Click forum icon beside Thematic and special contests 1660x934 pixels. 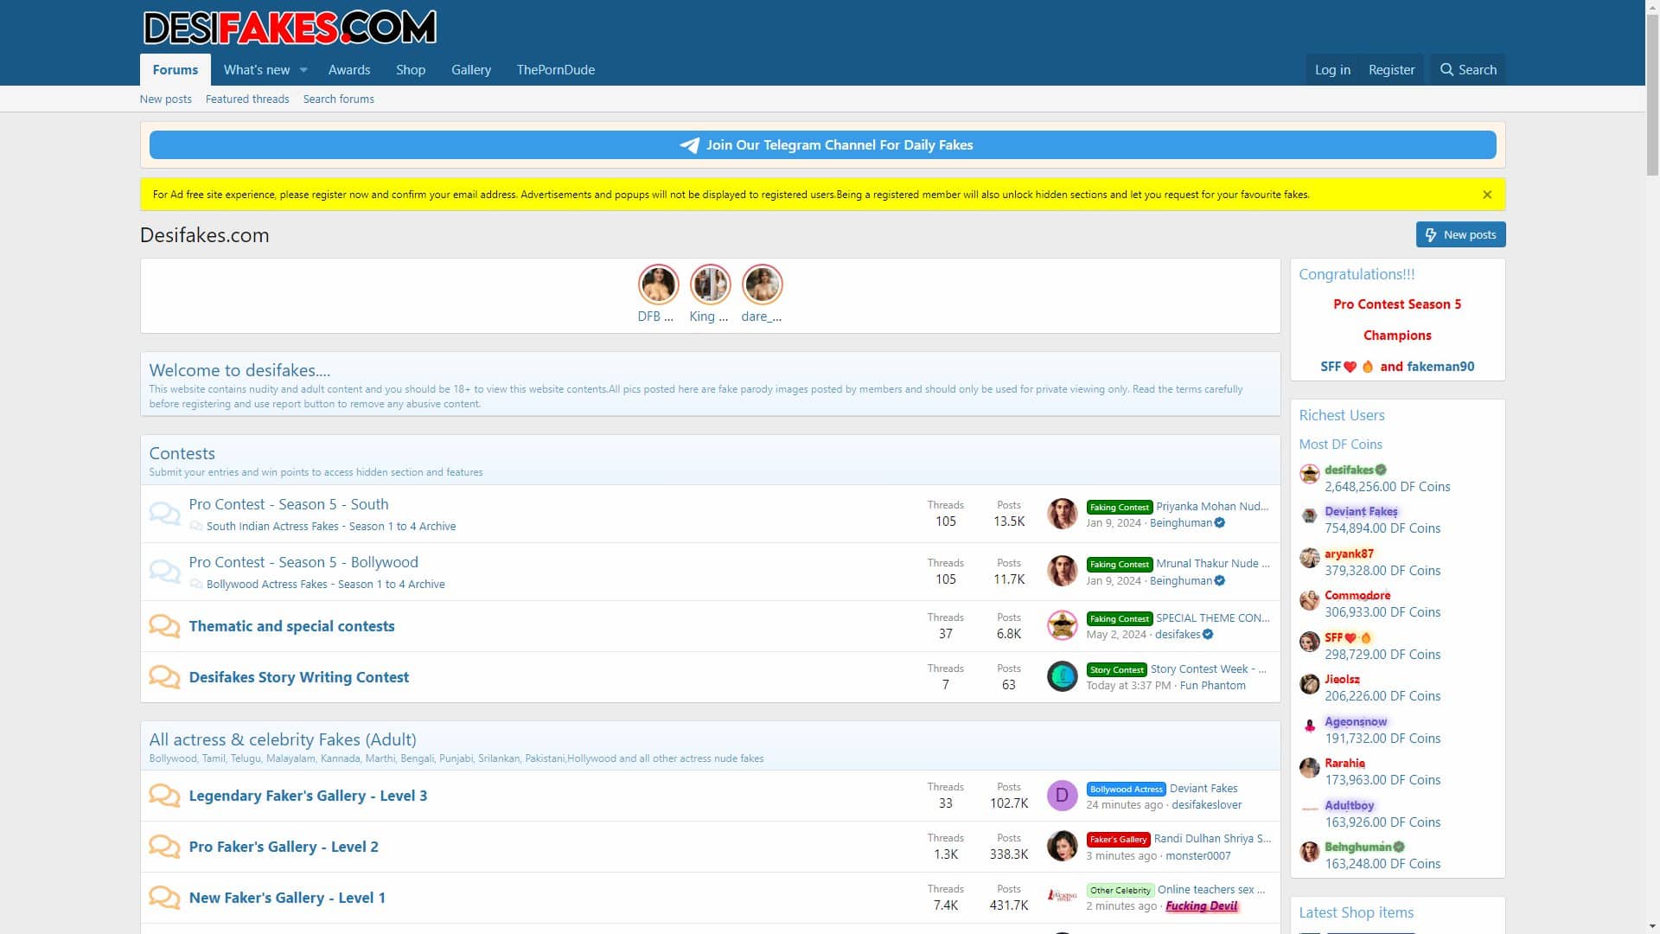tap(164, 626)
